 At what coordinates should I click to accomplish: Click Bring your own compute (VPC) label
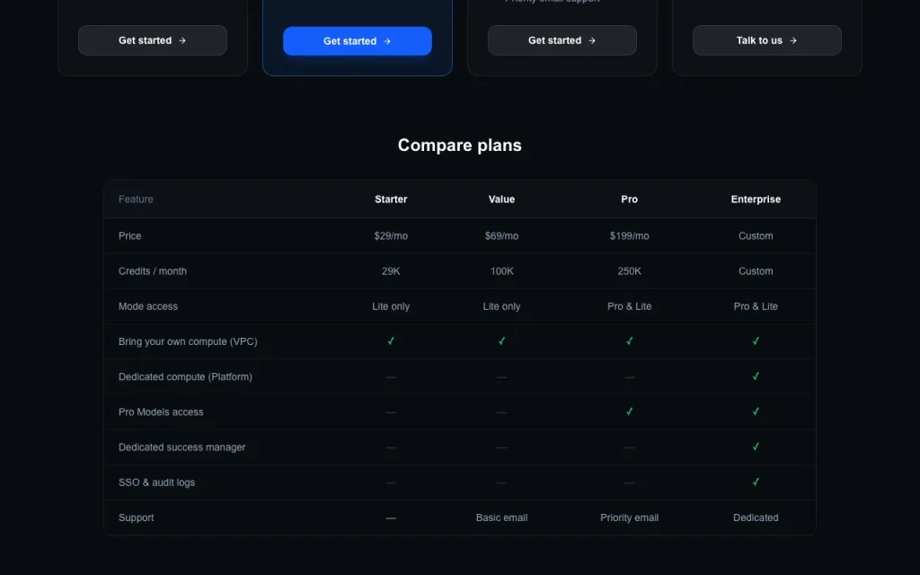coord(188,341)
